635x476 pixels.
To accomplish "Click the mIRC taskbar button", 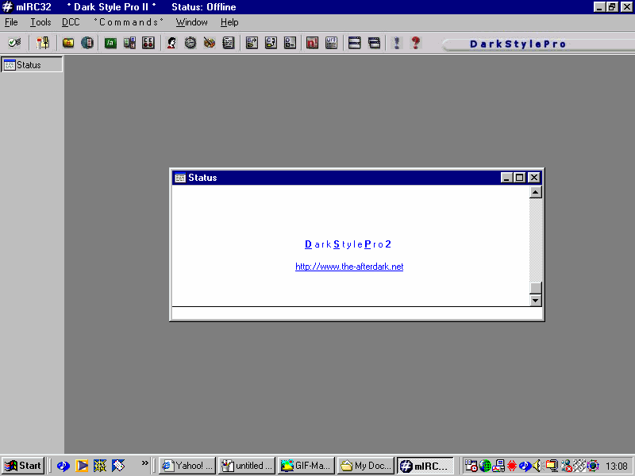I will coord(425,466).
